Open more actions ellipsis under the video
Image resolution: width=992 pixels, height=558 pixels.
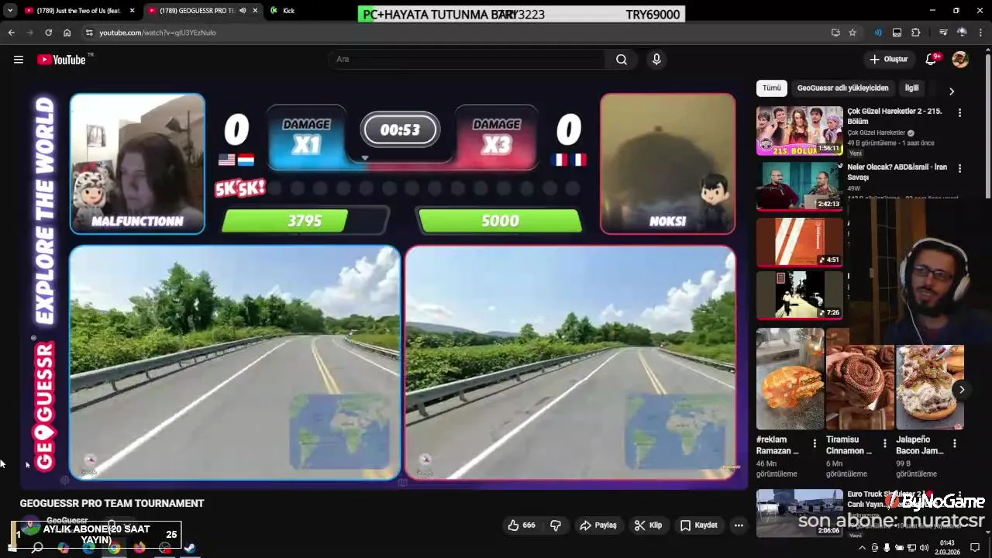point(739,525)
